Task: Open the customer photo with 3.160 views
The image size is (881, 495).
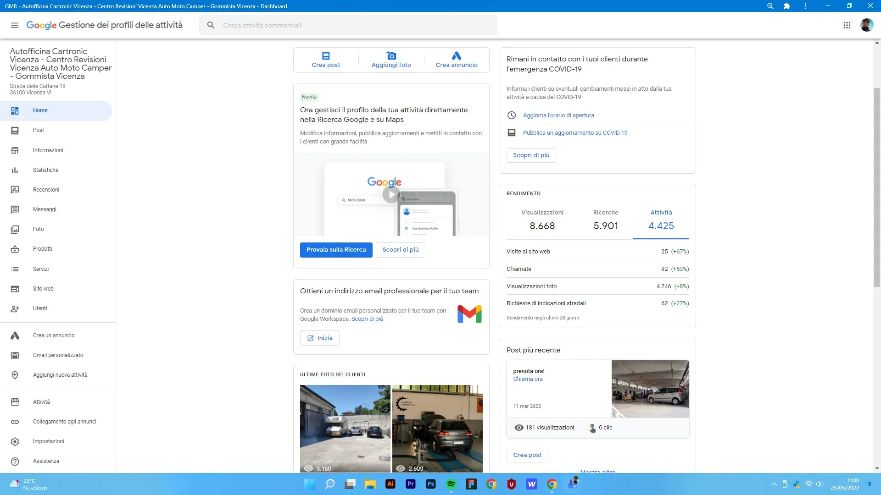Action: click(345, 428)
